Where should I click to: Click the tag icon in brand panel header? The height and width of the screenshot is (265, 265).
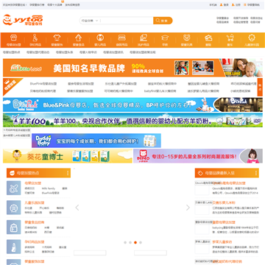click(x=200, y=173)
